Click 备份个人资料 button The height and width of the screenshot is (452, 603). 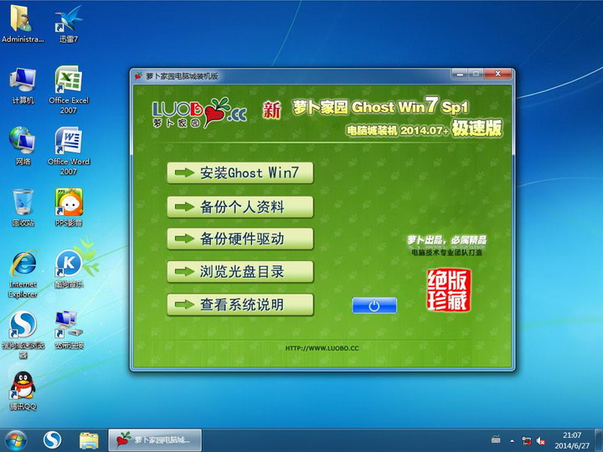click(240, 207)
